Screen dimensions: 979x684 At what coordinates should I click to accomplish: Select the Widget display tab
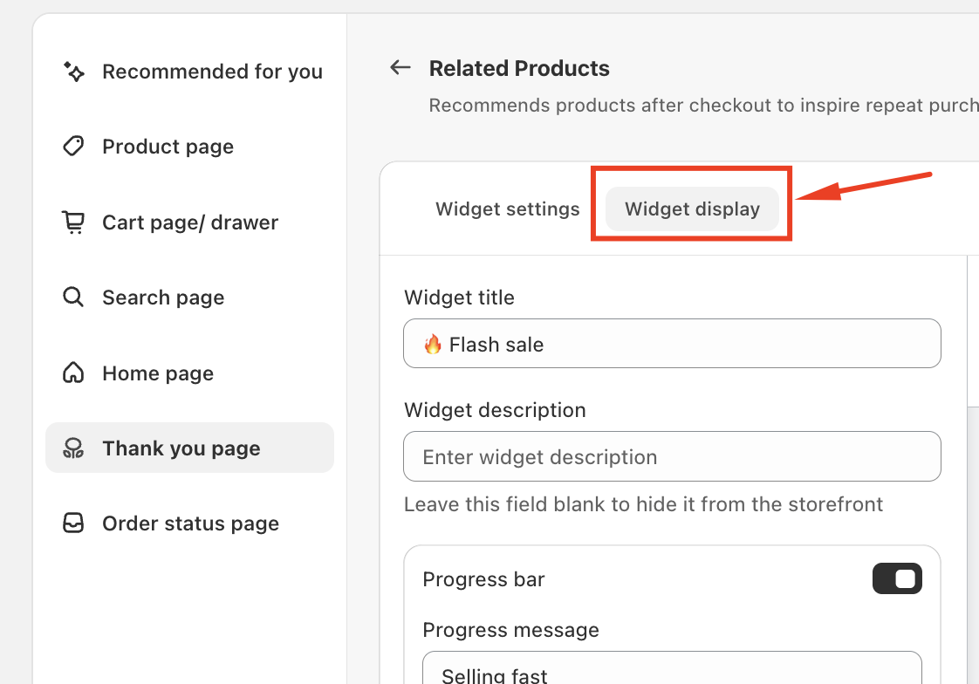(692, 209)
